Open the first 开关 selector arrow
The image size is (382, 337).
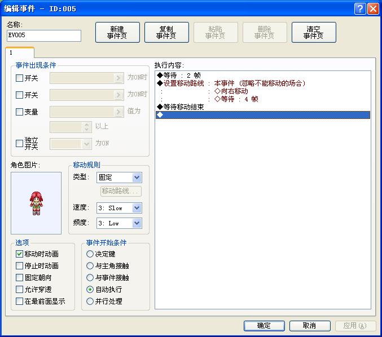(118, 78)
